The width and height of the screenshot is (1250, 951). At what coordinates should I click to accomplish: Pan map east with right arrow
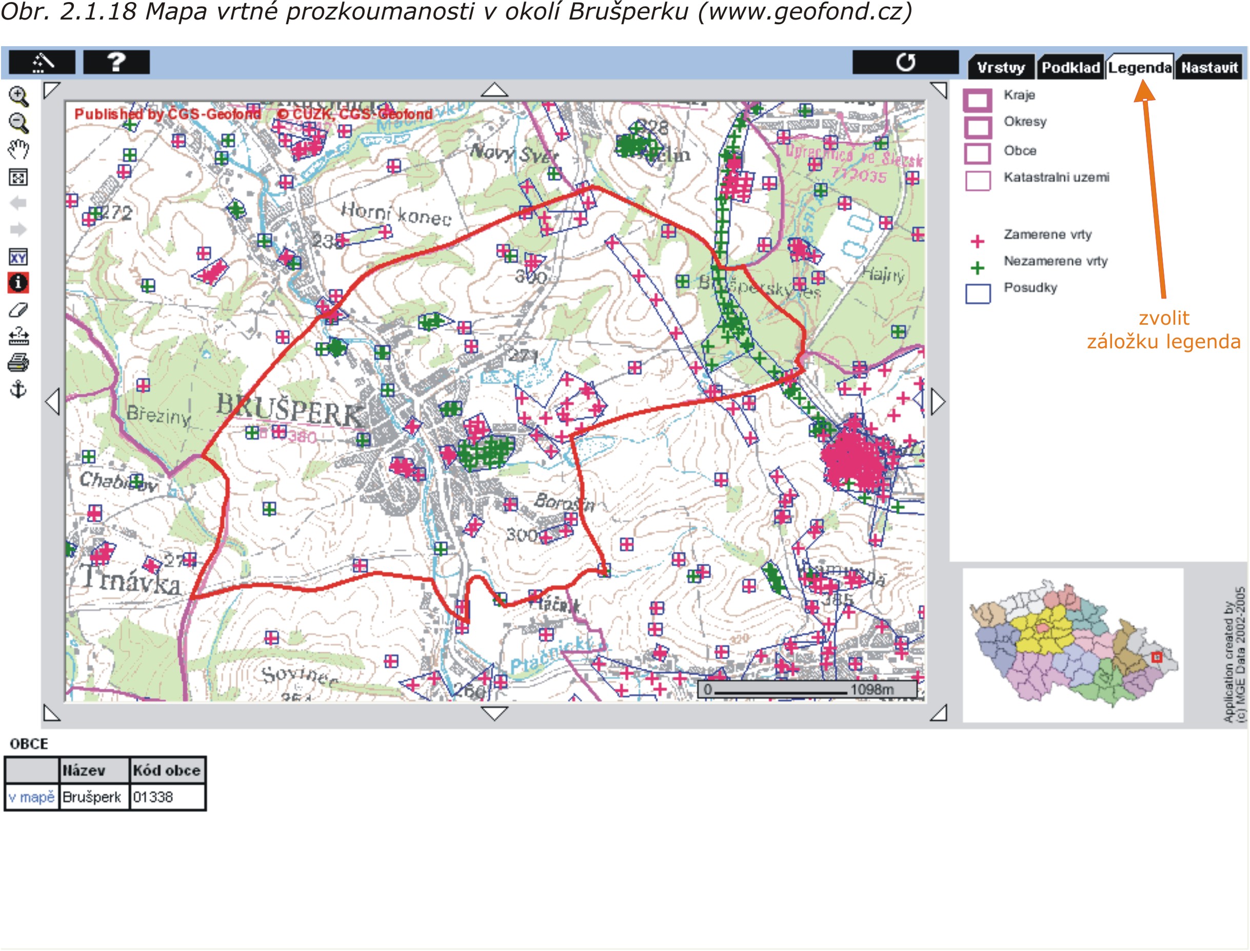pyautogui.click(x=938, y=402)
